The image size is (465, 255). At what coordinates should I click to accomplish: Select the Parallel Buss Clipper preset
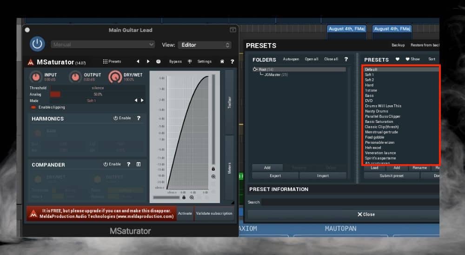383,116
